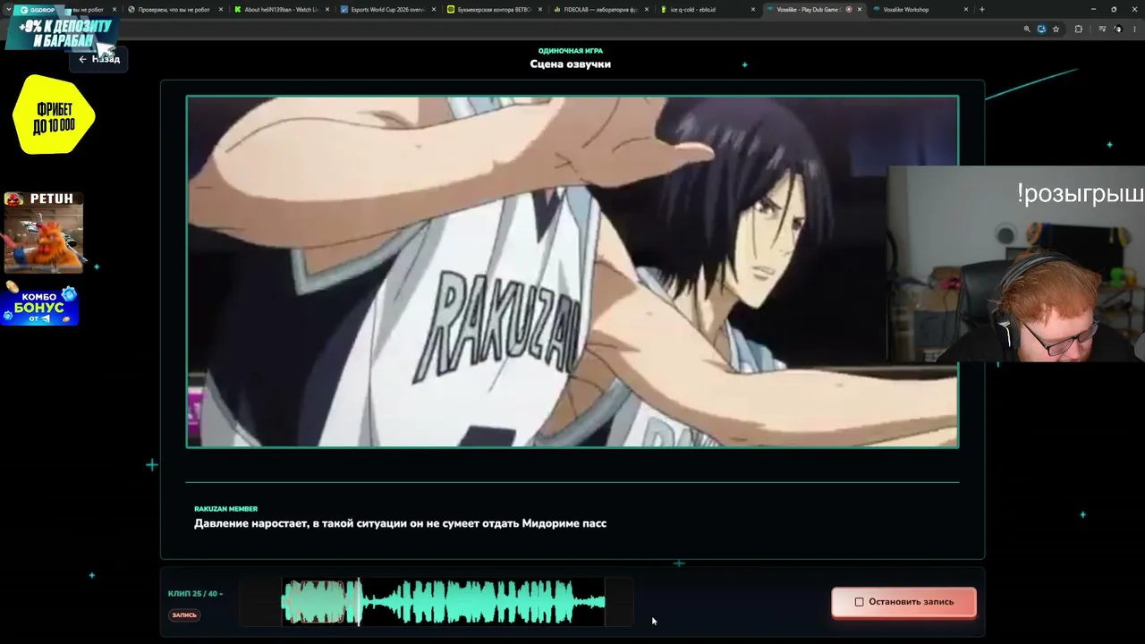This screenshot has height=644, width=1145.
Task: Close the Букмекерская контора BETBOOM tab
Action: (x=539, y=10)
